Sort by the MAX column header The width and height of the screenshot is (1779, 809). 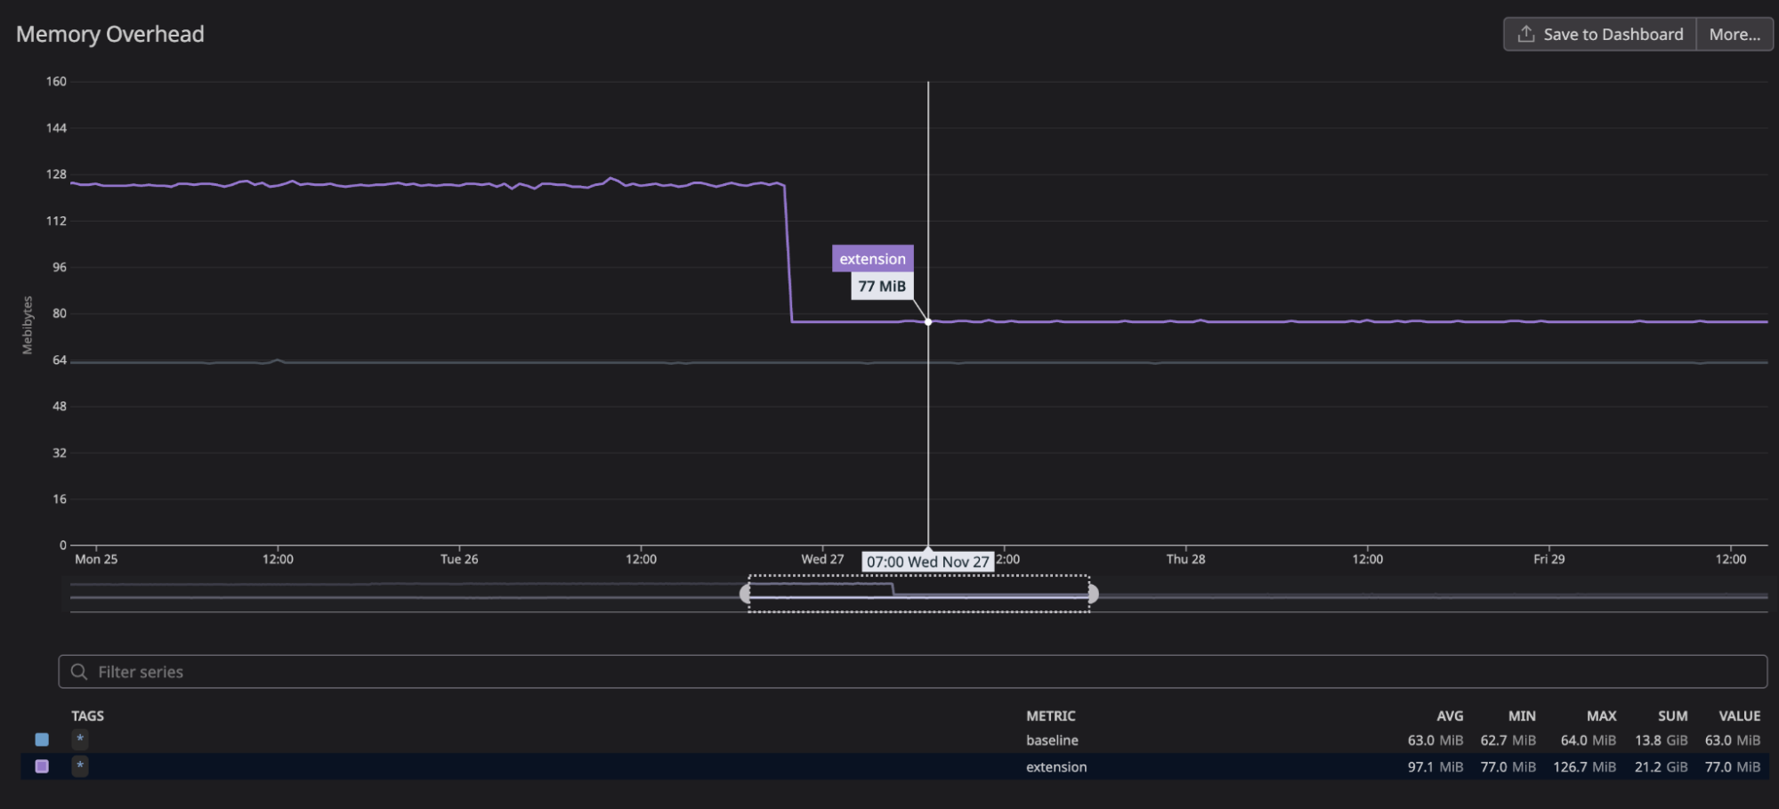coord(1601,716)
